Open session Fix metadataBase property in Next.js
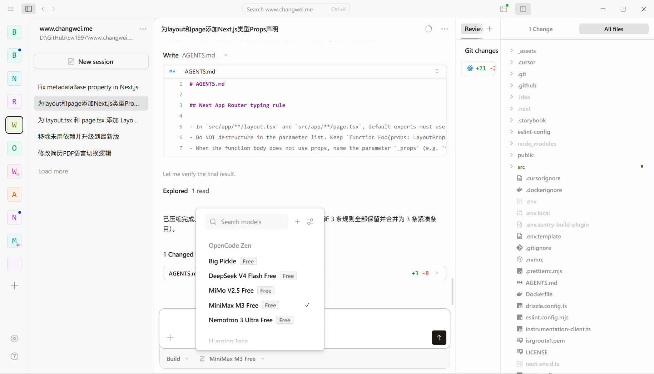The height and width of the screenshot is (374, 654). 91,87
